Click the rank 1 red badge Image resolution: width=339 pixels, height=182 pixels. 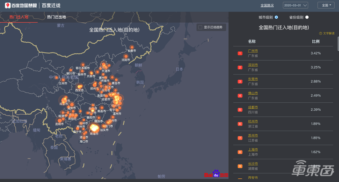(240, 53)
